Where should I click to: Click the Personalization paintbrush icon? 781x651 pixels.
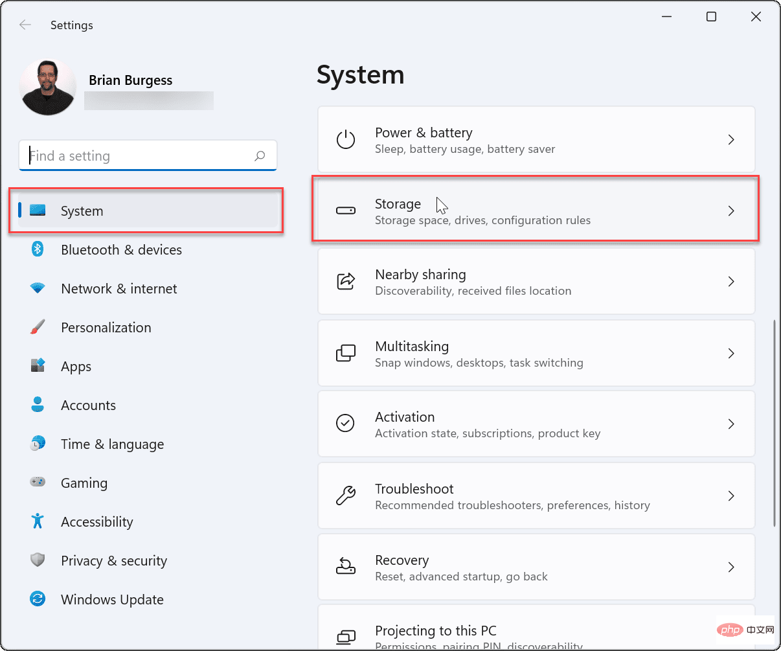pyautogui.click(x=38, y=327)
